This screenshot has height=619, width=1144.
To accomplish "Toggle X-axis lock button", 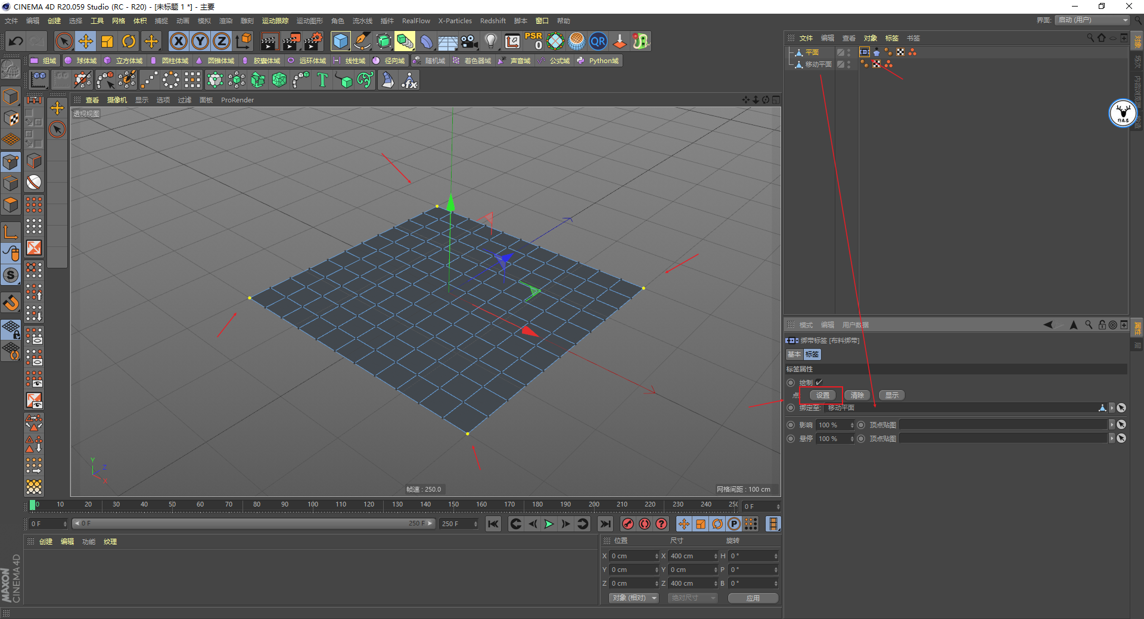I will [178, 41].
